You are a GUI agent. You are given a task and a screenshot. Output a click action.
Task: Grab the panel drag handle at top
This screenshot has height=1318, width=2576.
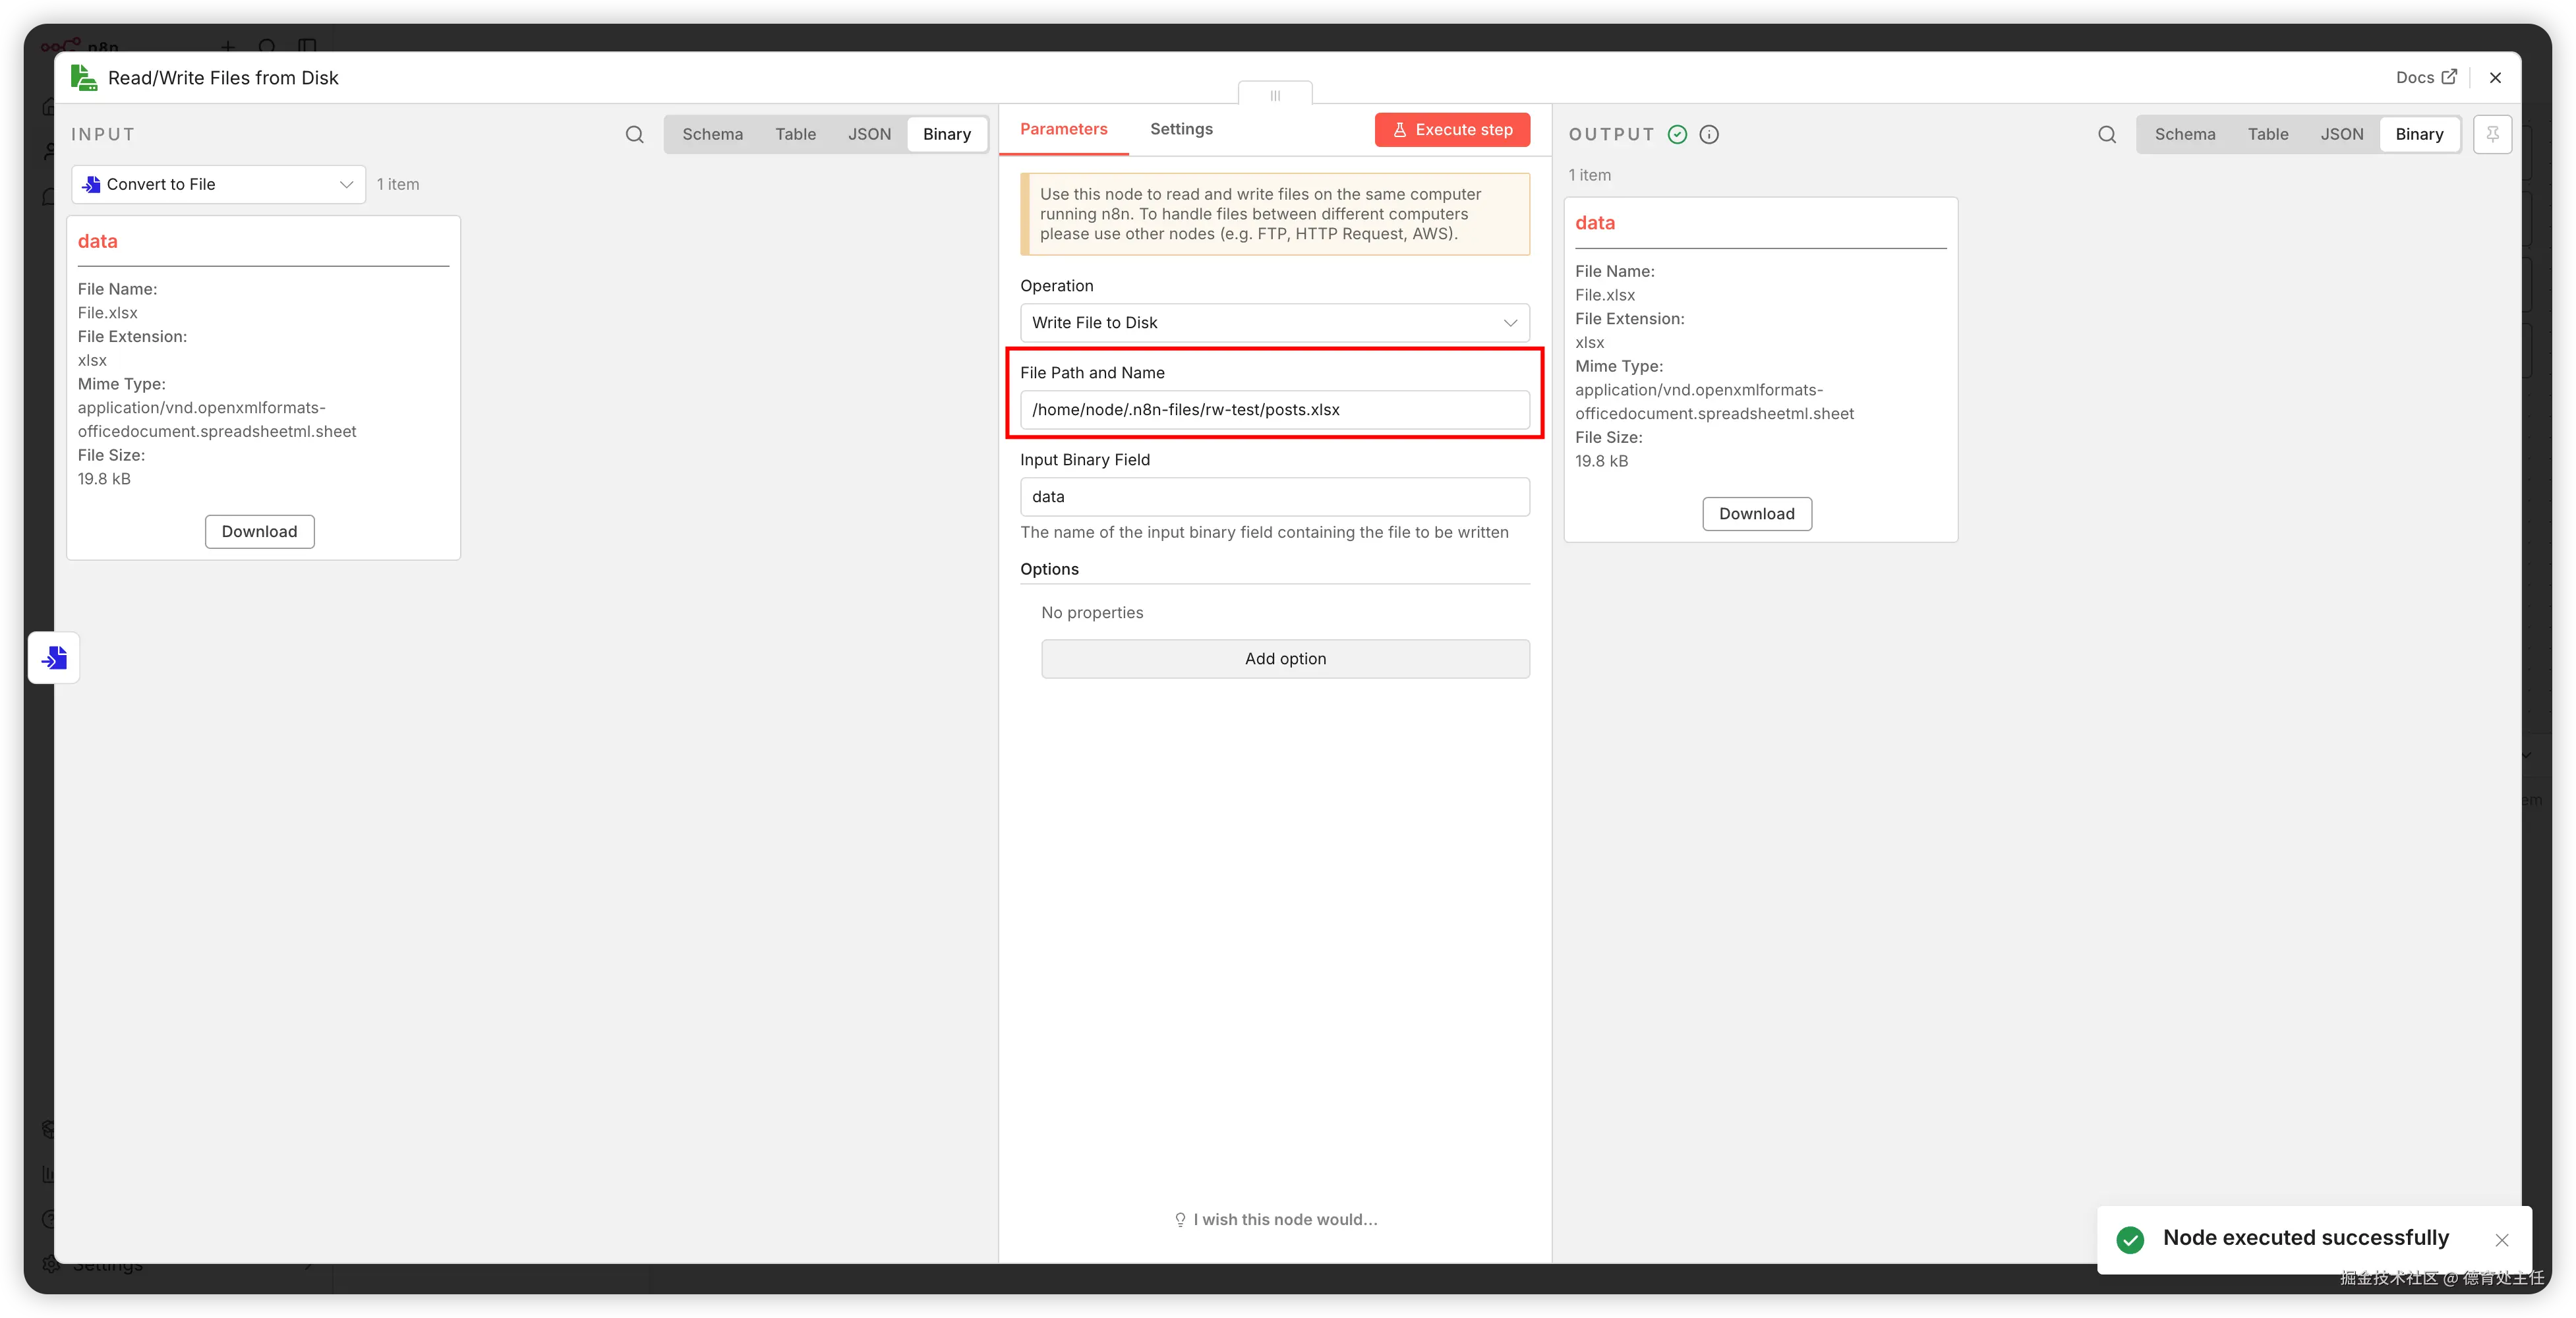click(x=1275, y=95)
